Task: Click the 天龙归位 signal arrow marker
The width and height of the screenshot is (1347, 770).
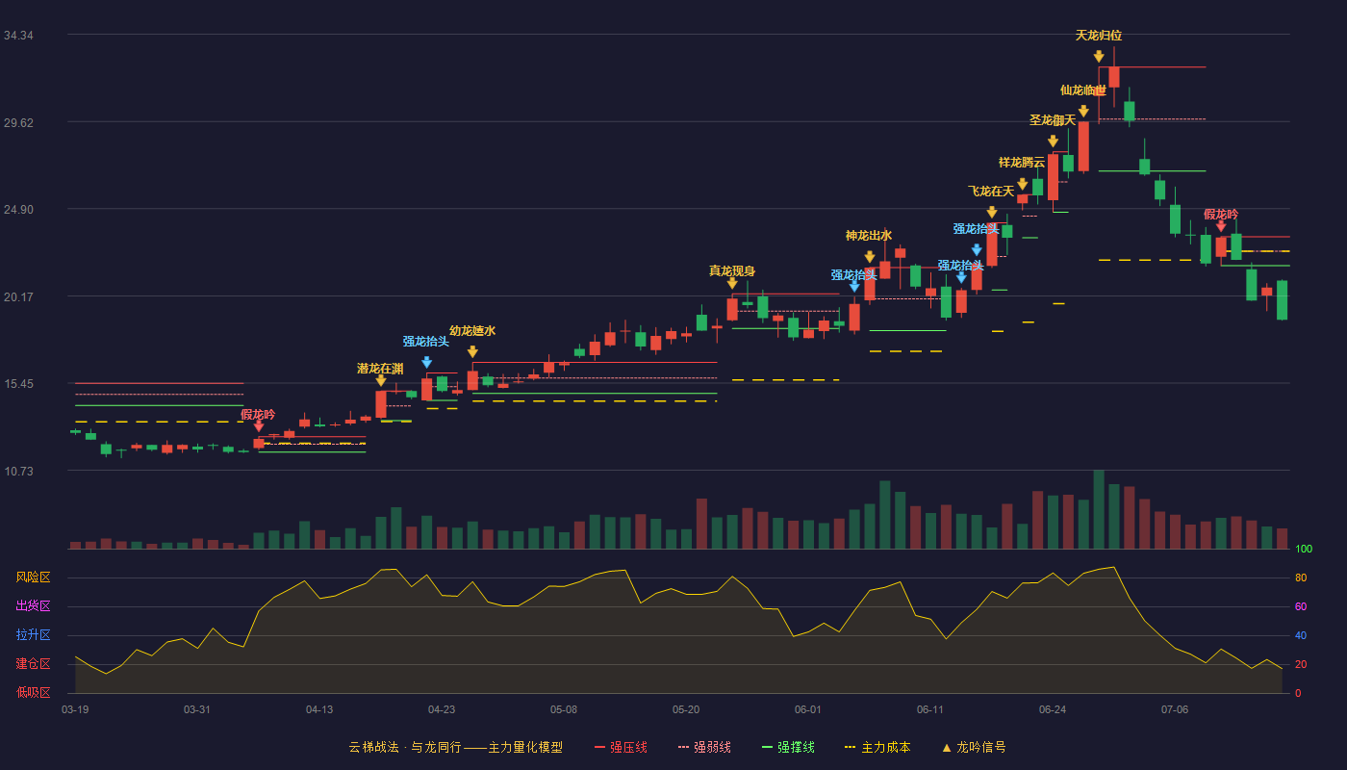Action: (1099, 57)
